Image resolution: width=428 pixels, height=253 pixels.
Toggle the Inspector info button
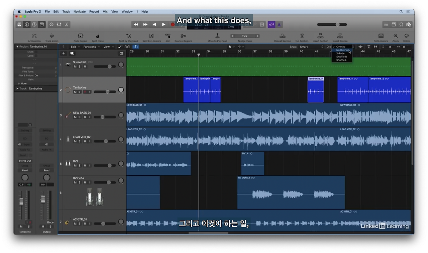(x=27, y=24)
